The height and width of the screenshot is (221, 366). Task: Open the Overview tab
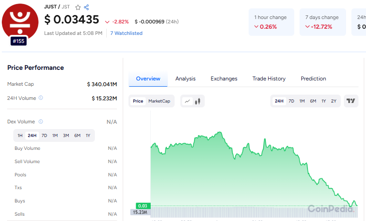point(148,79)
